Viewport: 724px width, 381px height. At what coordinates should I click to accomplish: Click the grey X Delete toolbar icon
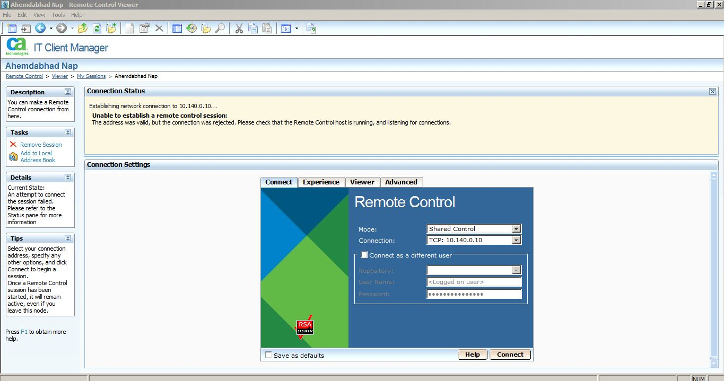pyautogui.click(x=159, y=28)
